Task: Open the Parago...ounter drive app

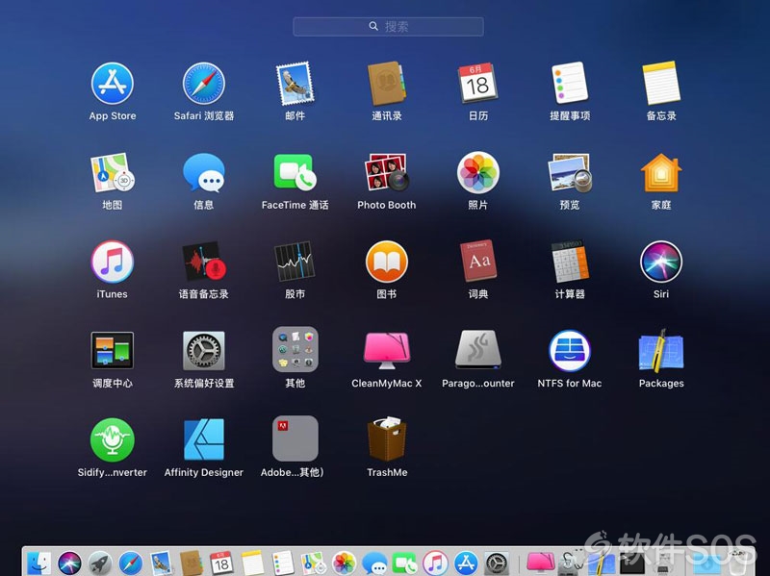Action: 478,349
